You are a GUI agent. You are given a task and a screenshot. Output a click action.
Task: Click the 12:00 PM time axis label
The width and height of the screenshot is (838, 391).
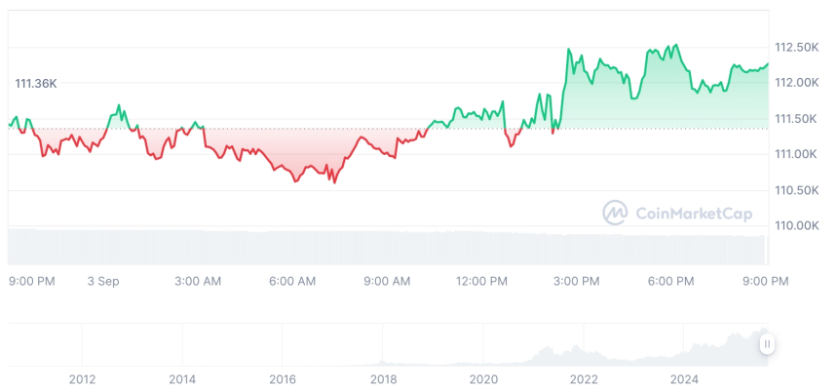point(482,281)
